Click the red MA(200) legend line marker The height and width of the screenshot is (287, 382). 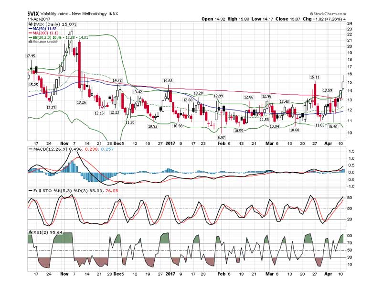(31, 33)
